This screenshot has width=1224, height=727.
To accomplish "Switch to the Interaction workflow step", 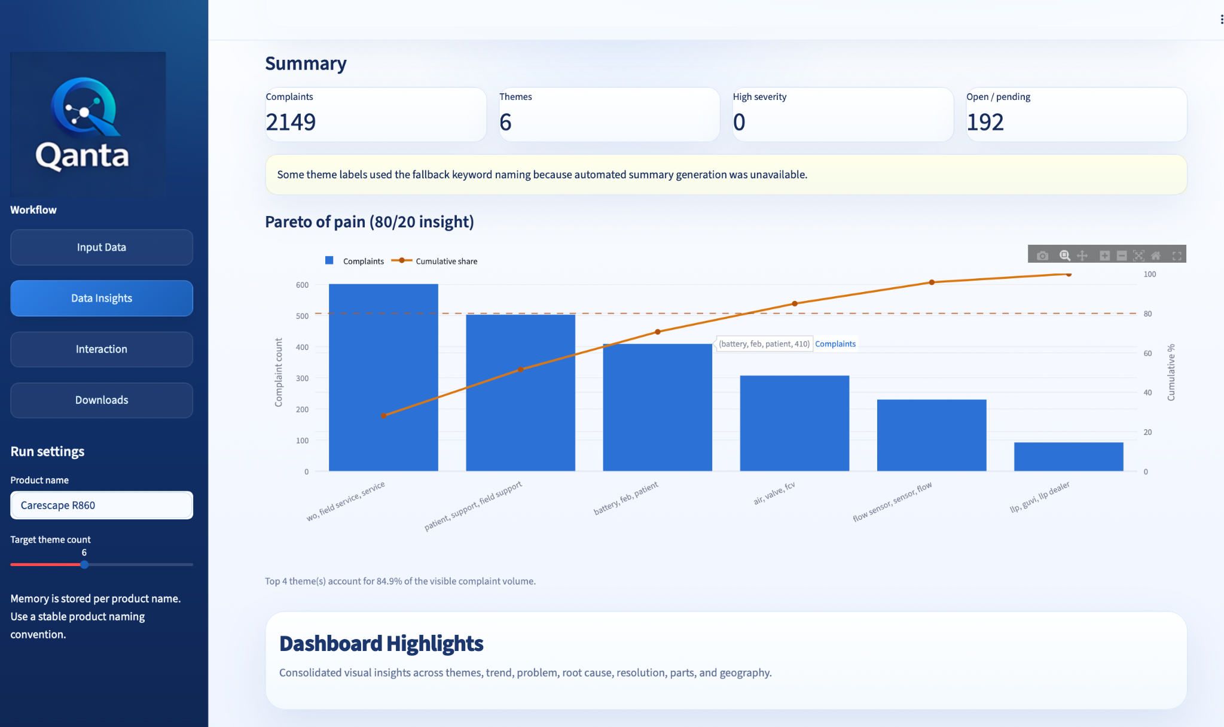I will point(102,349).
